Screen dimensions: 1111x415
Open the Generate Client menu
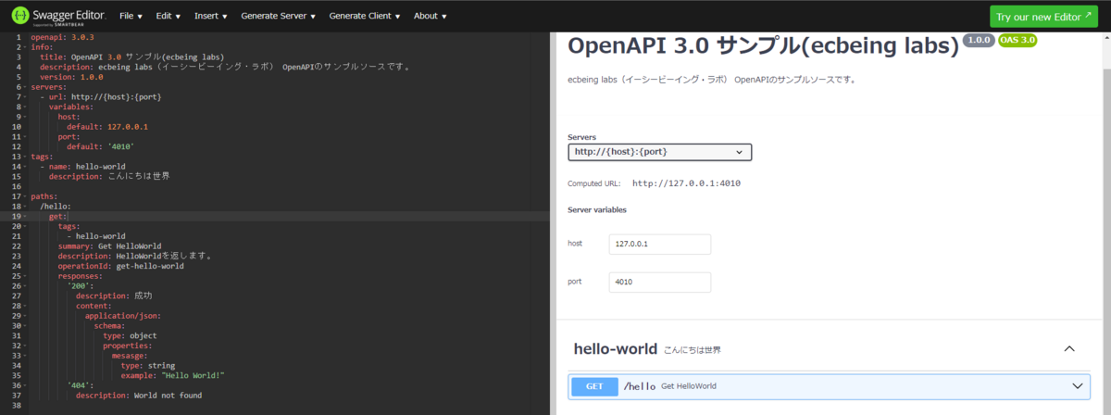pyautogui.click(x=365, y=16)
